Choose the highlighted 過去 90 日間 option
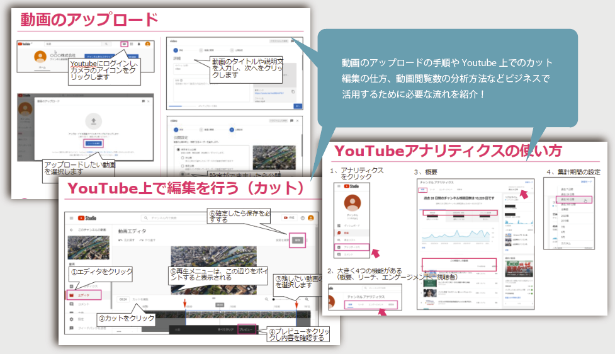Image resolution: width=615 pixels, height=354 pixels. [574, 200]
